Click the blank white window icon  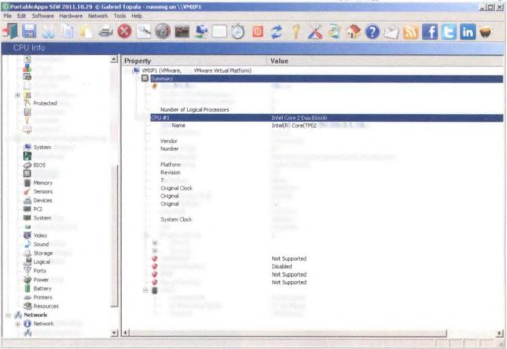pos(219,32)
